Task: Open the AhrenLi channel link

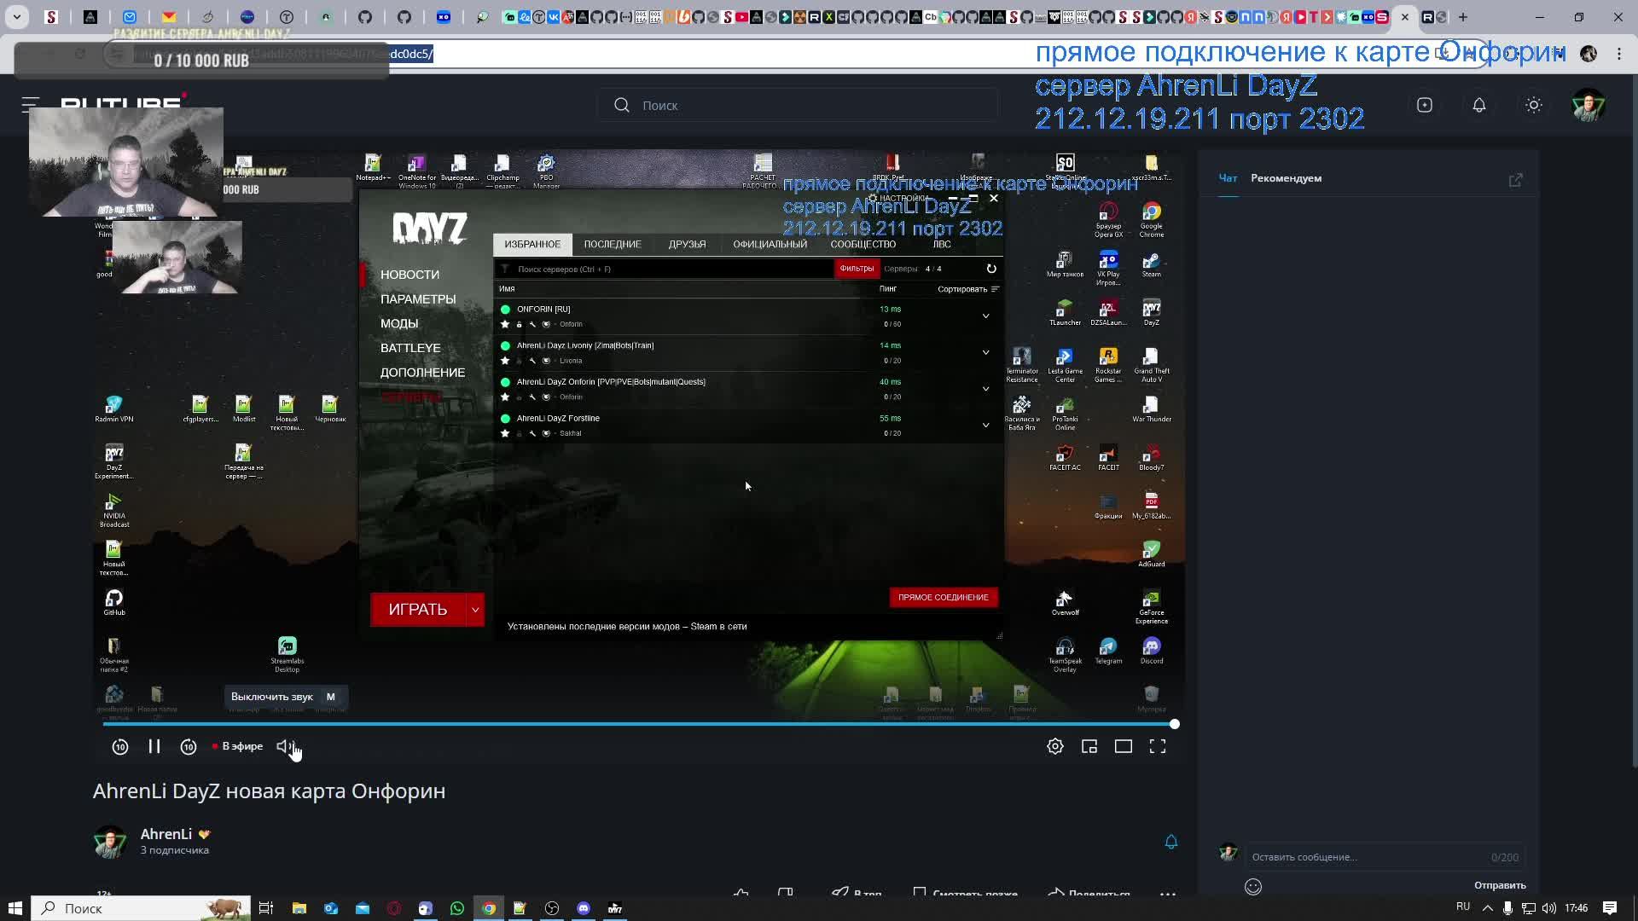Action: click(x=166, y=834)
